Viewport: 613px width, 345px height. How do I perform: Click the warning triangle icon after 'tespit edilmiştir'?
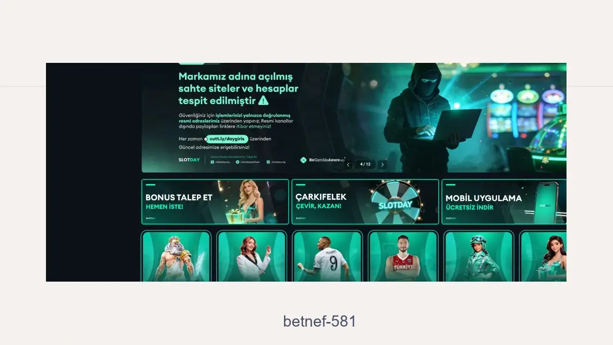tap(263, 100)
